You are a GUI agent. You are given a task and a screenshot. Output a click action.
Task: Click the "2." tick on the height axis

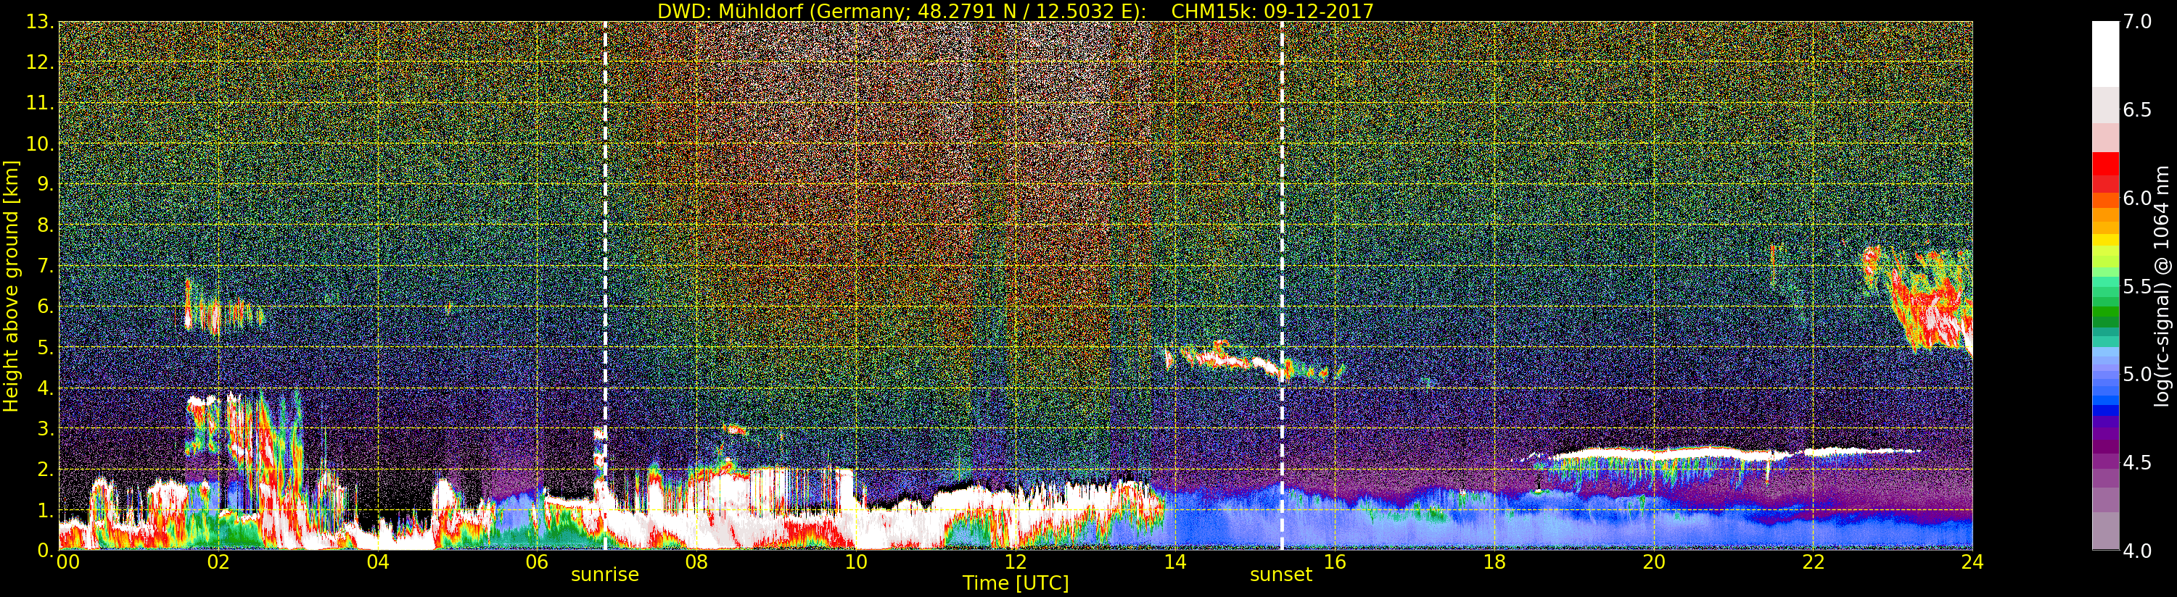point(45,469)
